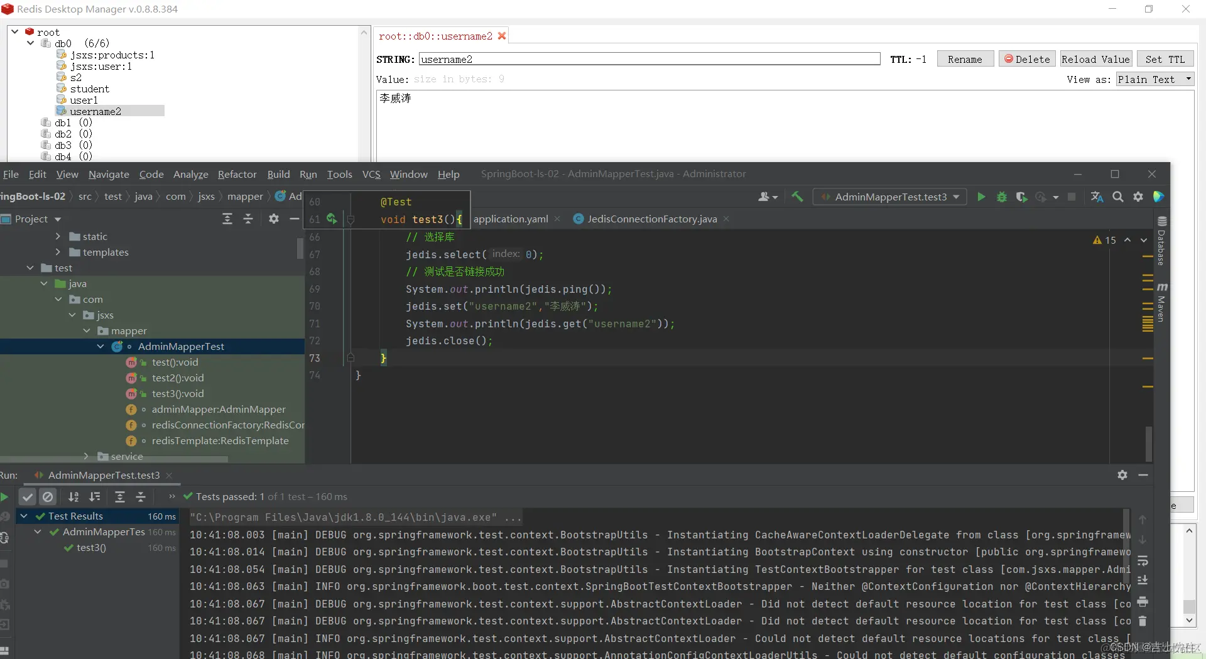The image size is (1206, 659).
Task: Open the View as Plain Text dropdown
Action: tap(1154, 79)
